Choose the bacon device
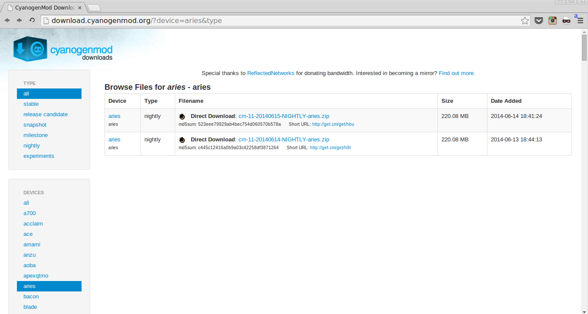588x314 pixels. point(31,297)
